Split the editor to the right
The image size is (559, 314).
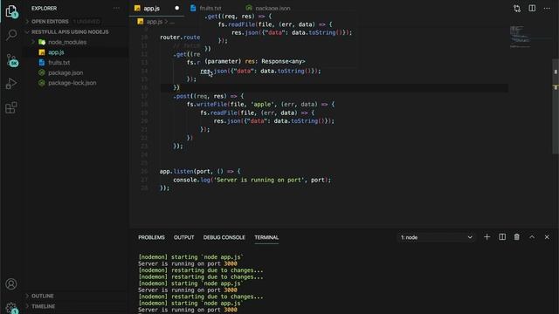(532, 8)
